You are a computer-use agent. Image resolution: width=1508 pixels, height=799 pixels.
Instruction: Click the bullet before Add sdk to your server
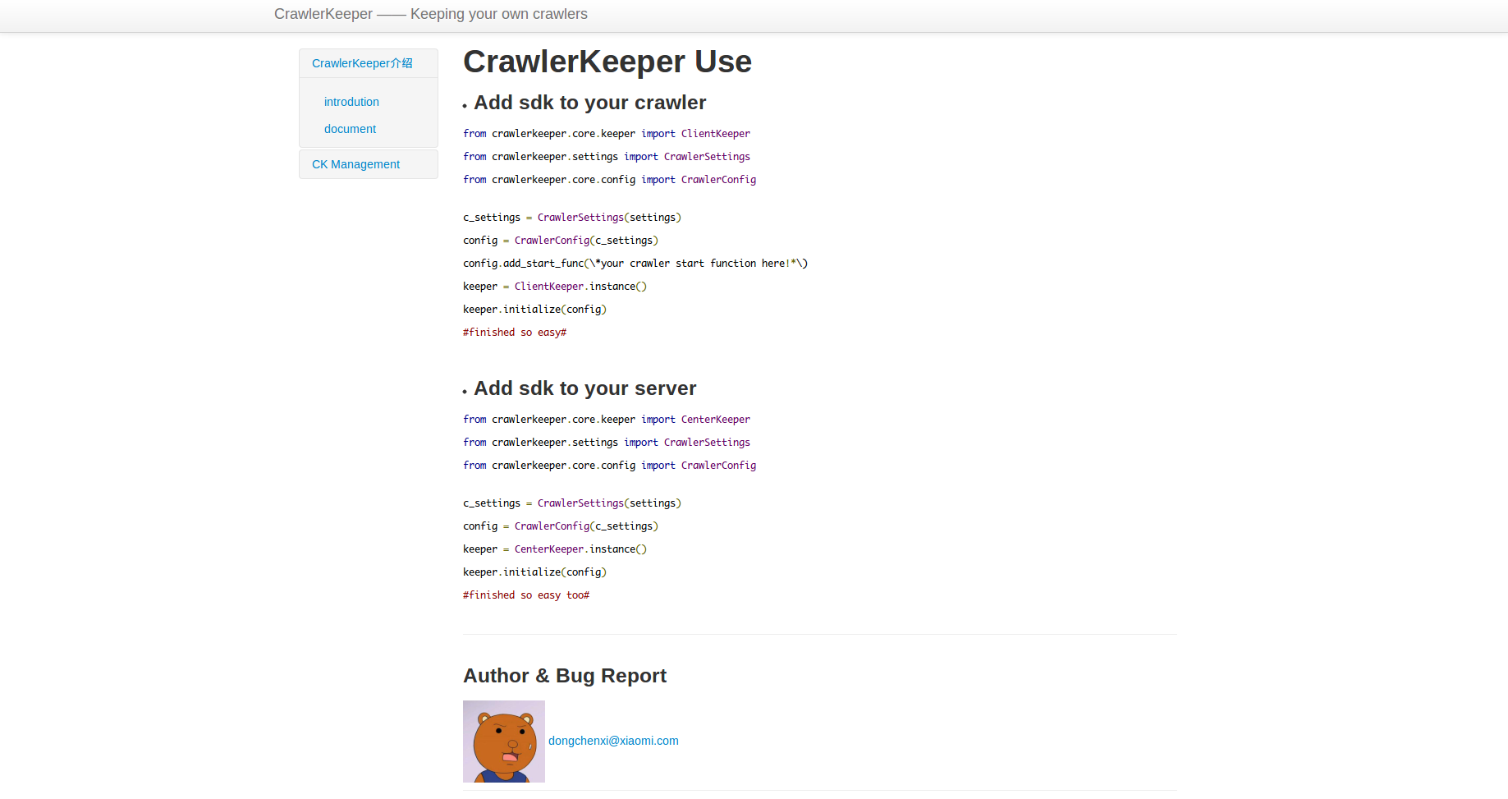click(465, 392)
